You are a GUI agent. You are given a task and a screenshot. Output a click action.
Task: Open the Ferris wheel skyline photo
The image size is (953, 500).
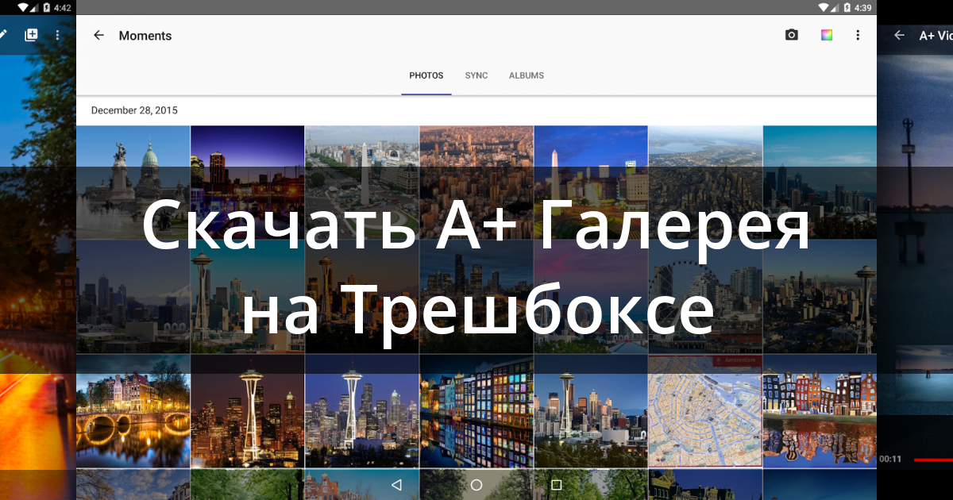tap(705, 297)
